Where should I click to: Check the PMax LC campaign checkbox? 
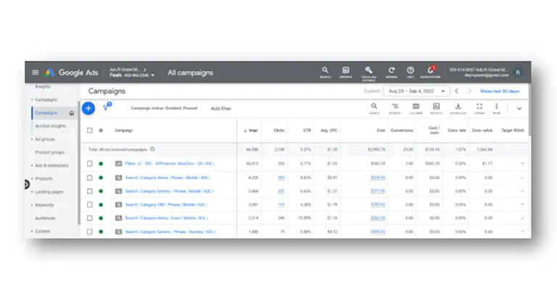pos(89,164)
